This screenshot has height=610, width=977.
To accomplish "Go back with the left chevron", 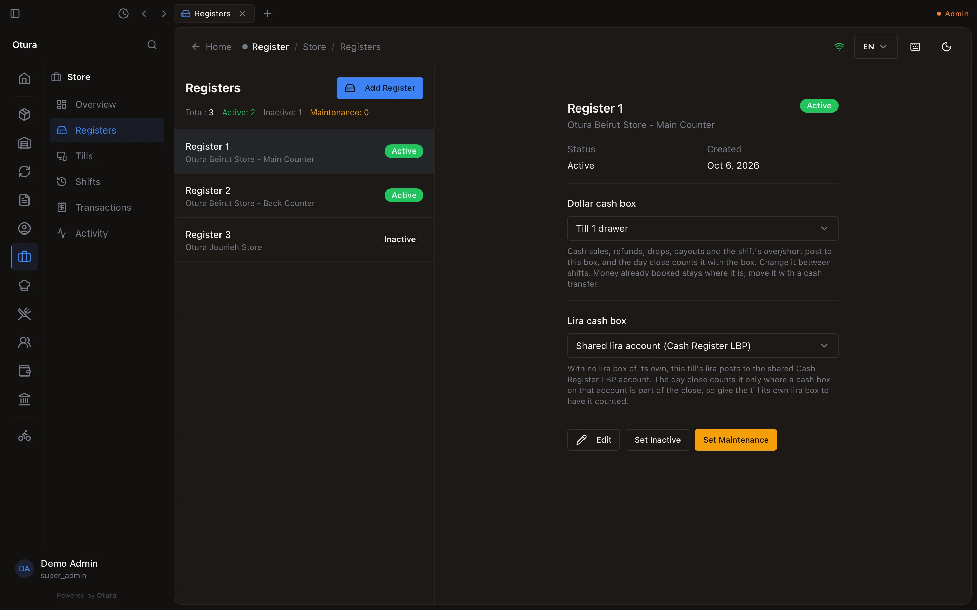I will pos(144,14).
